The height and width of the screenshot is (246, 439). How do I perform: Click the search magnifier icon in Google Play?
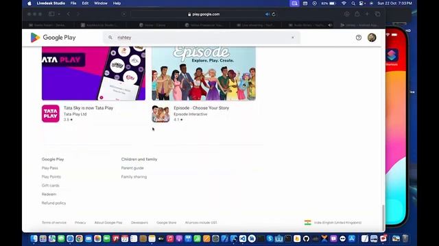110,38
